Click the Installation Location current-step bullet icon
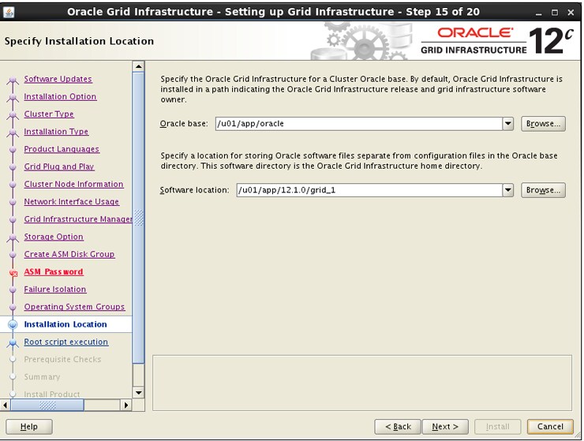 13,324
